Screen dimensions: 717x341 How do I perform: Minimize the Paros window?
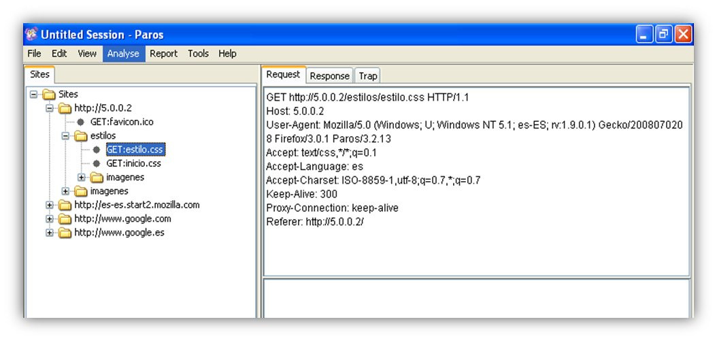pos(644,35)
